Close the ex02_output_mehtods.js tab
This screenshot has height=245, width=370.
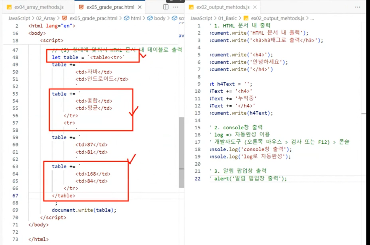pos(255,7)
